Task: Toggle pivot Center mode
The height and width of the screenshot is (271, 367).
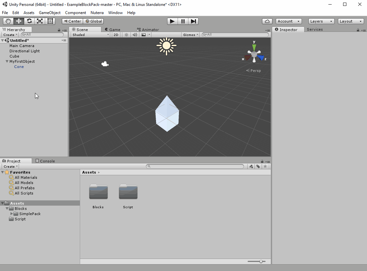Action: tap(73, 21)
